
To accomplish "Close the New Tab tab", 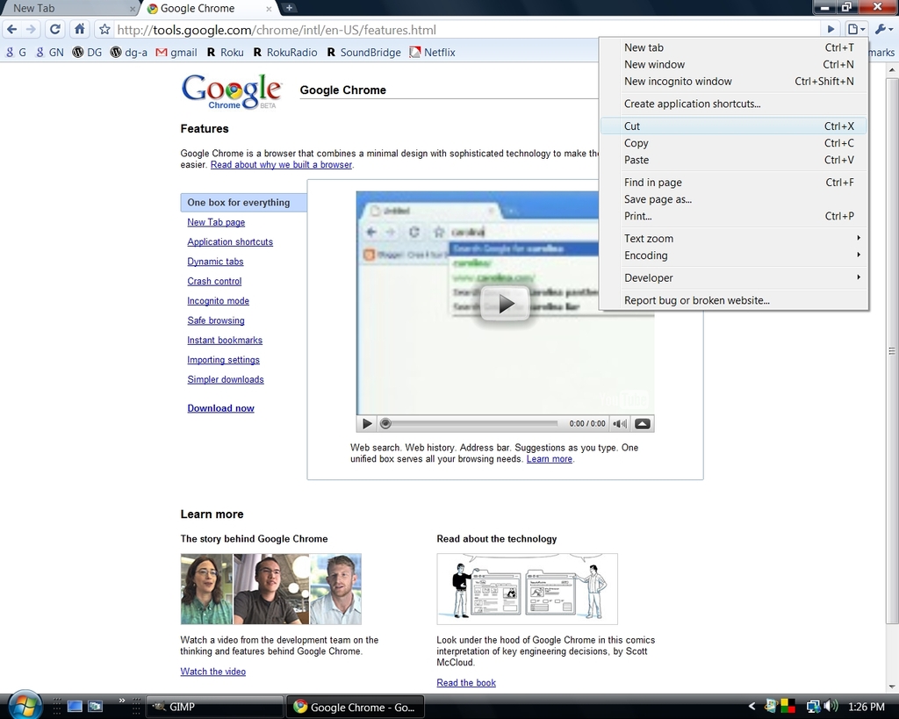I will 133,9.
